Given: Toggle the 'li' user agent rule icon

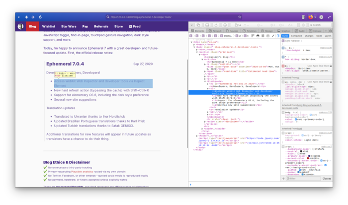Looking at the screenshot, I should (283, 66).
